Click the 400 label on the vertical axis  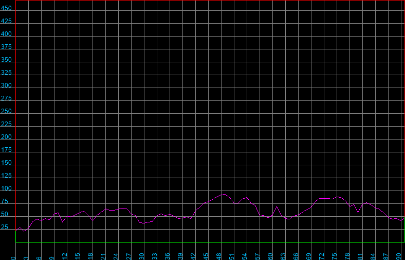tap(6, 34)
